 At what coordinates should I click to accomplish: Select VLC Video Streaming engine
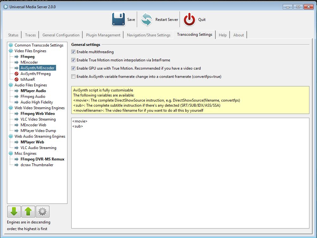[x=38, y=119]
